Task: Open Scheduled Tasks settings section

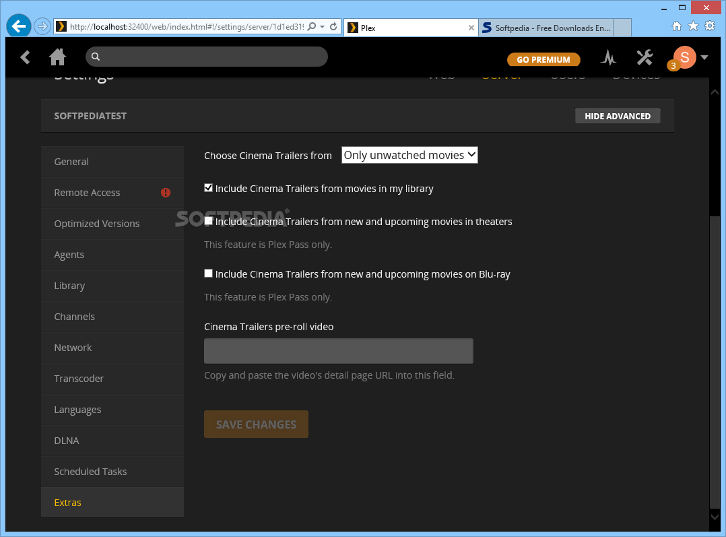Action: [x=112, y=472]
